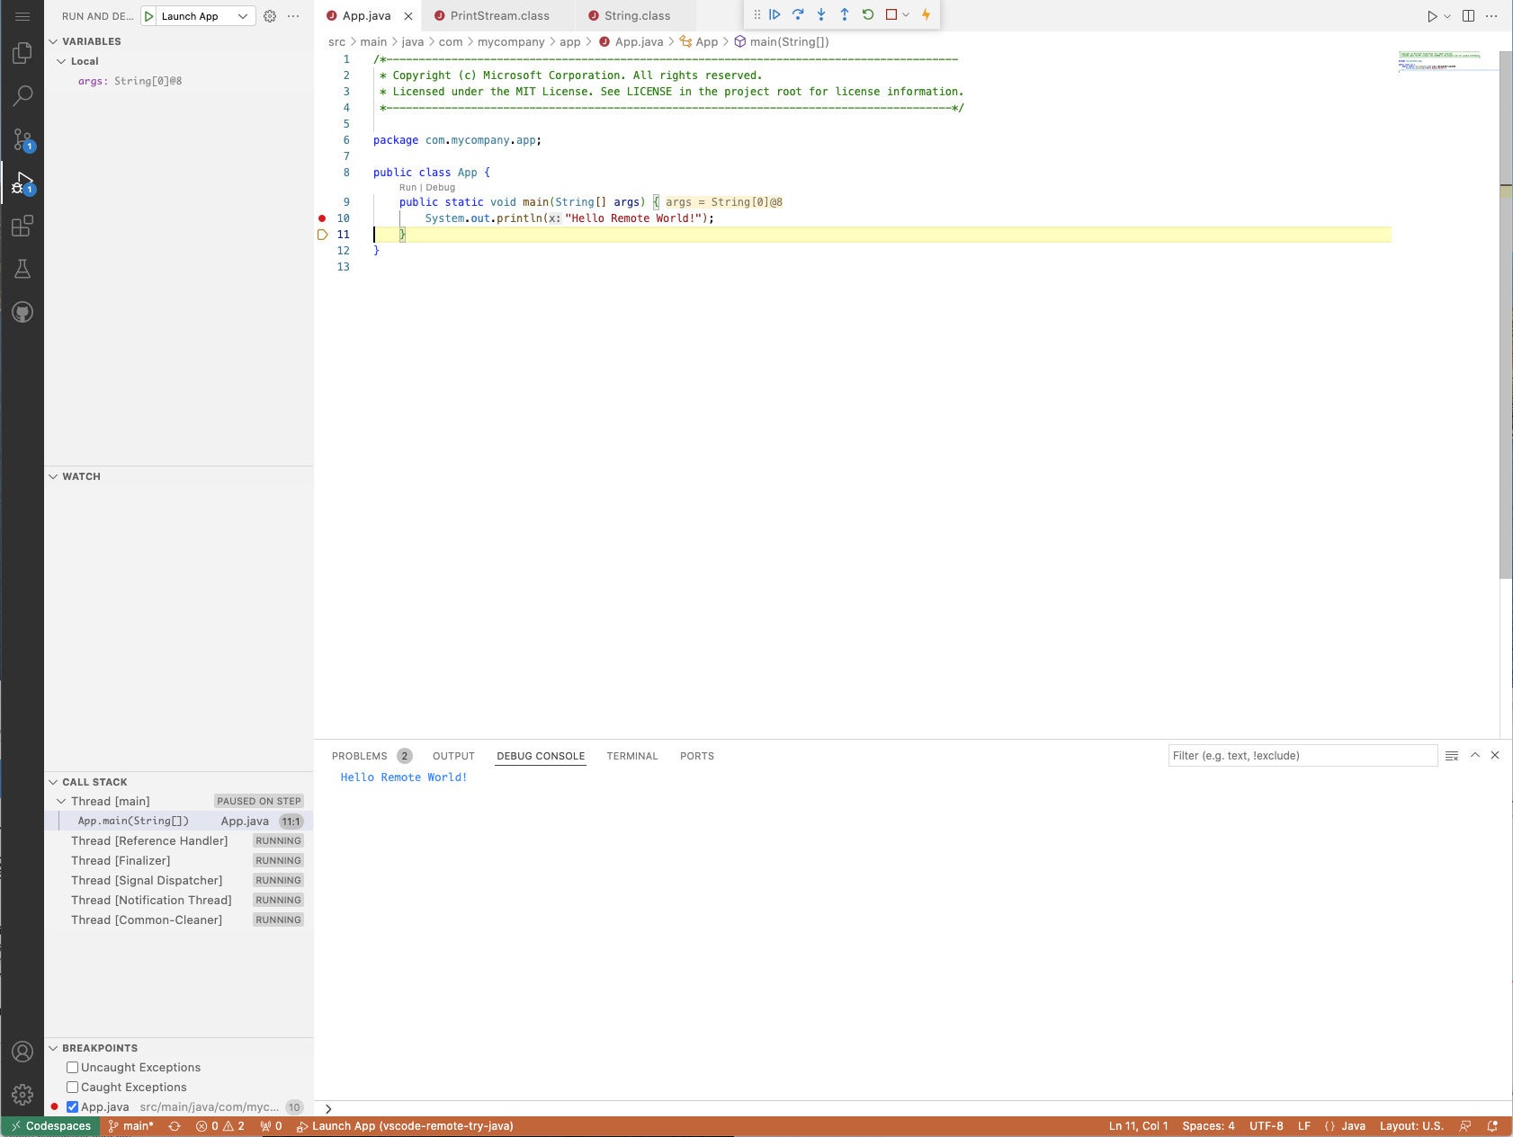The height and width of the screenshot is (1137, 1513).
Task: Maximize the panel size
Action: (x=1475, y=756)
